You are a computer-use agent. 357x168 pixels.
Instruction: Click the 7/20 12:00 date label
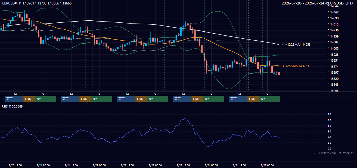pyautogui.click(x=15, y=165)
